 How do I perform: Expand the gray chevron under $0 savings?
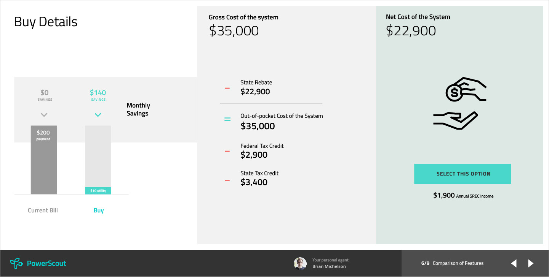pyautogui.click(x=44, y=115)
